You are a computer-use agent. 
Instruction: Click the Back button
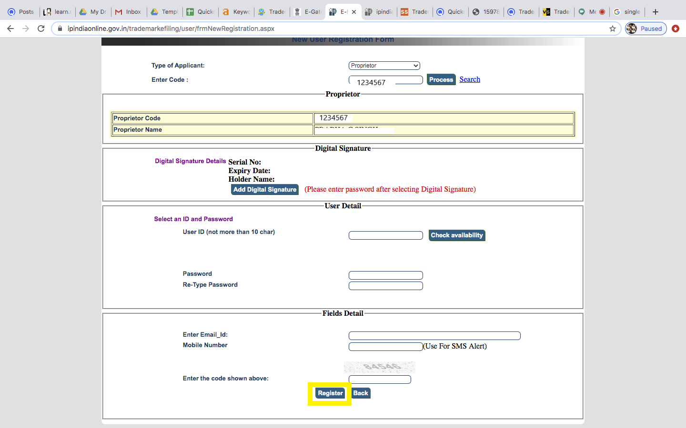[361, 393]
